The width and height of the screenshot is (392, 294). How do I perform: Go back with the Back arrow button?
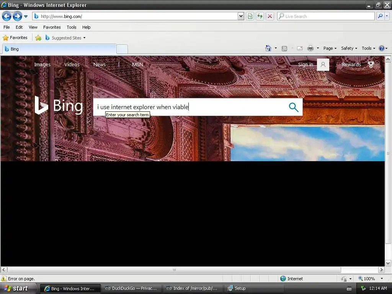coord(7,16)
